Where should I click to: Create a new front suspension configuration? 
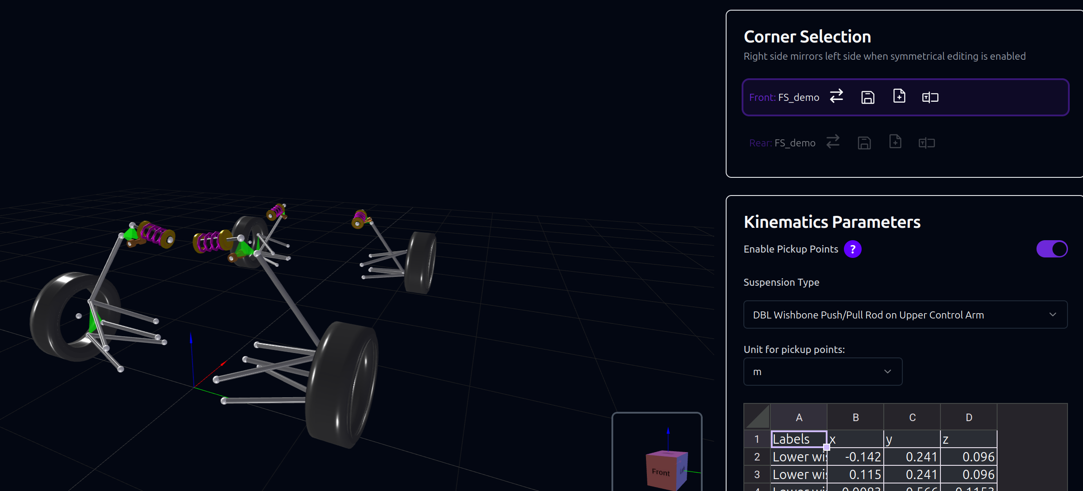[899, 96]
